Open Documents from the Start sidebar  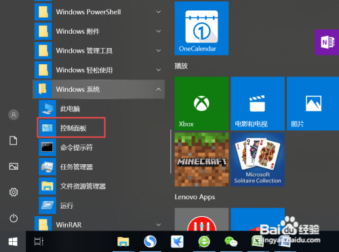(14, 141)
